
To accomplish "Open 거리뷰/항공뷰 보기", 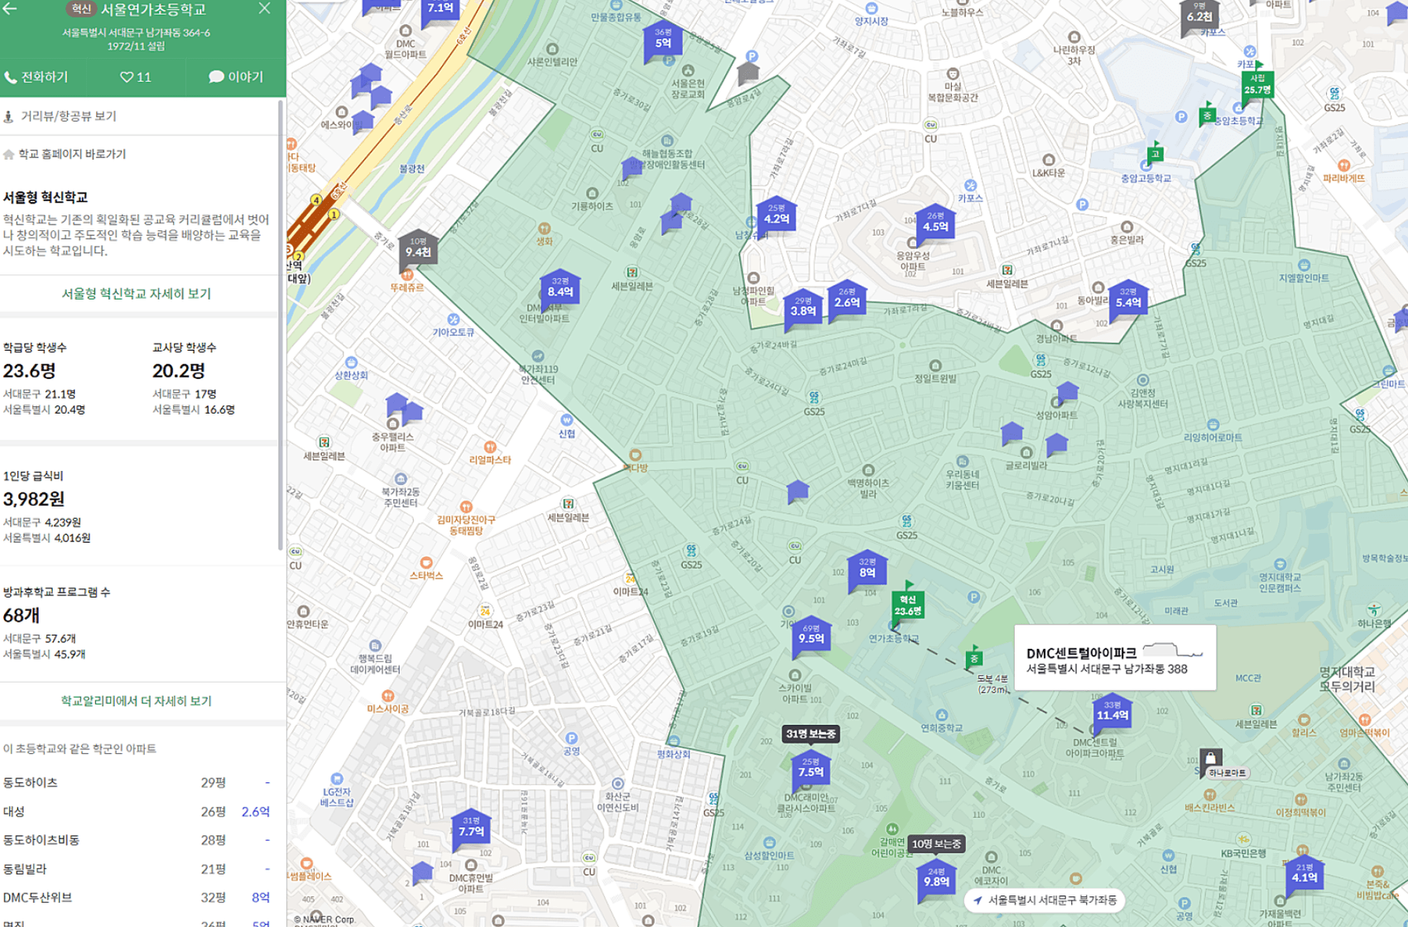I will [60, 116].
